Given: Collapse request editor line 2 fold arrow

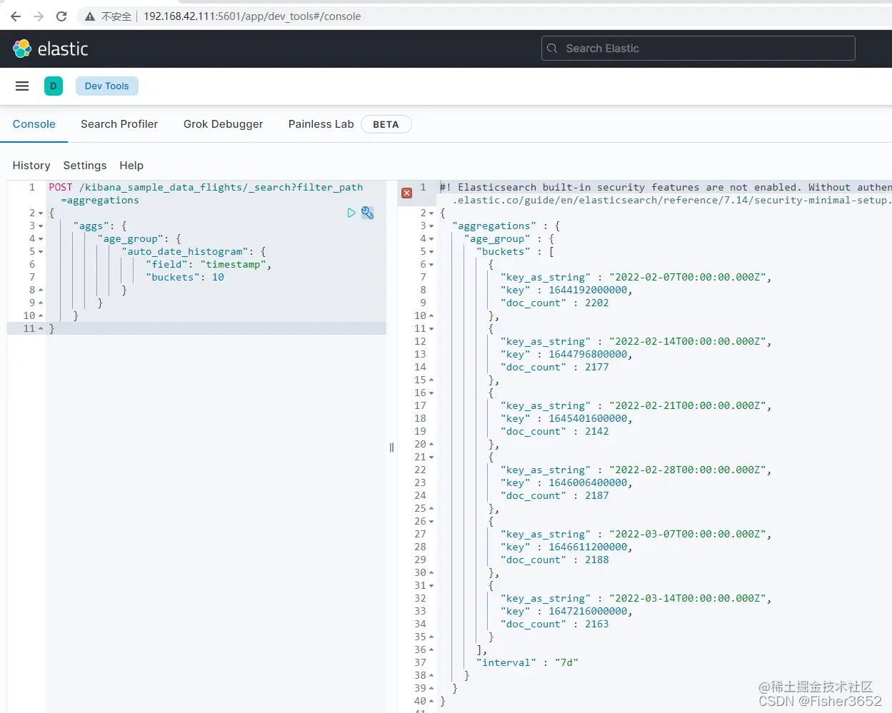Looking at the screenshot, I should pos(41,213).
